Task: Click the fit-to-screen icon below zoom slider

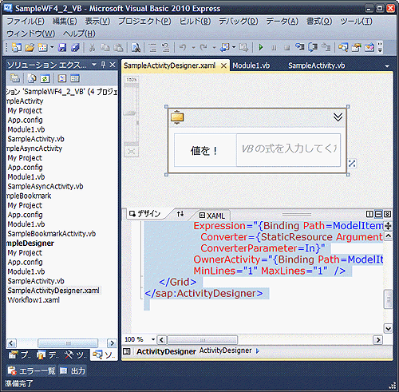Action: (131, 152)
